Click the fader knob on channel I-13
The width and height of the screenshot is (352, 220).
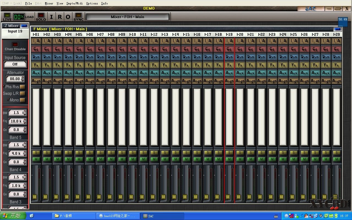click(163, 197)
